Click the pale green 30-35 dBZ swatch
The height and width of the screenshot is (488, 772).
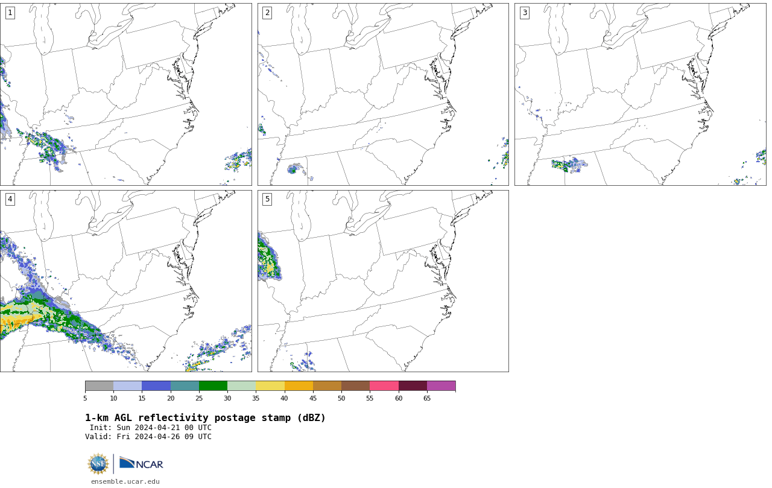pyautogui.click(x=241, y=386)
